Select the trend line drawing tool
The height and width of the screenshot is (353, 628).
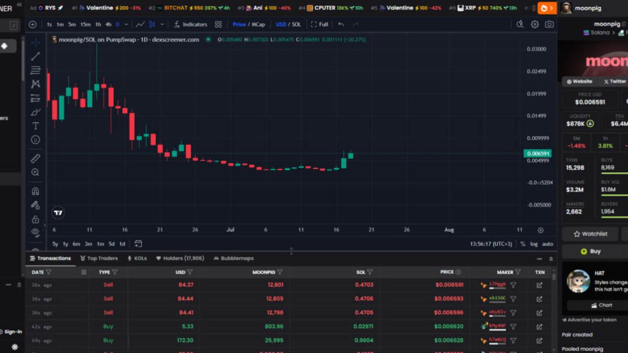tap(35, 56)
